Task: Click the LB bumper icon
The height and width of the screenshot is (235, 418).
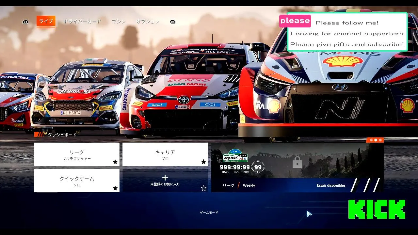Action: click(x=25, y=22)
